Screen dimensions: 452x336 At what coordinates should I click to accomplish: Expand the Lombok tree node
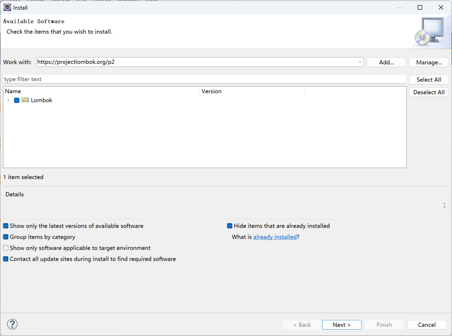pos(8,100)
